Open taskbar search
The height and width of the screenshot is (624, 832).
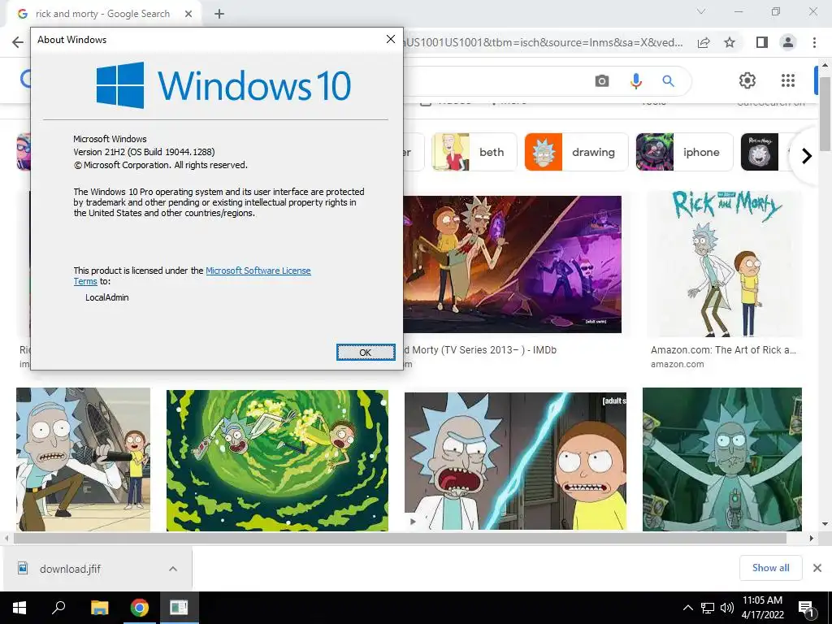[58, 608]
